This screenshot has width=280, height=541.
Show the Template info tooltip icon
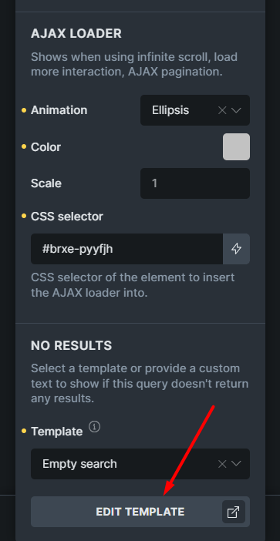point(95,427)
